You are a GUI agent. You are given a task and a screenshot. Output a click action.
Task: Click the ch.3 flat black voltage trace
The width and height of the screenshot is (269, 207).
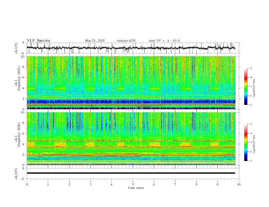point(131,173)
